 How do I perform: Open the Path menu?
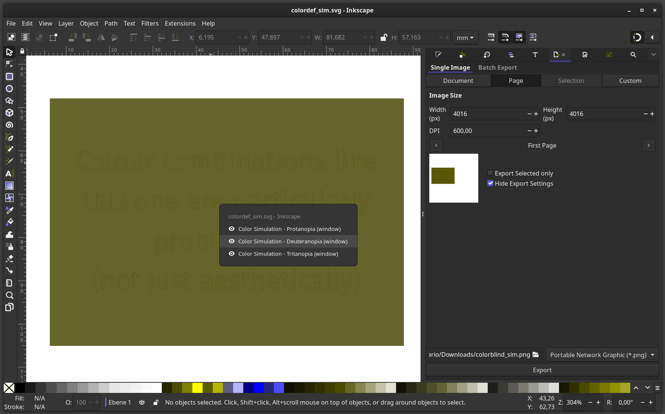point(111,23)
